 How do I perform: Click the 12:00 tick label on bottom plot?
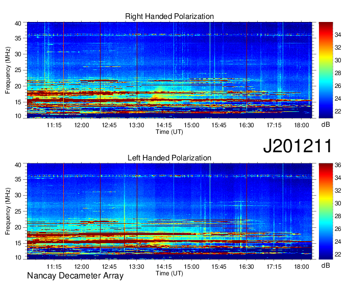tap(82, 267)
